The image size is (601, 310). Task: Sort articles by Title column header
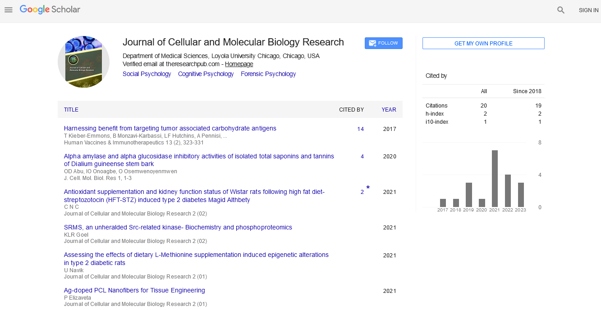(x=71, y=110)
